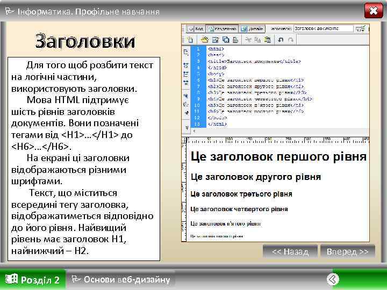Click the Save icon in editor toolbar
387x290 pixels.
pos(216,40)
